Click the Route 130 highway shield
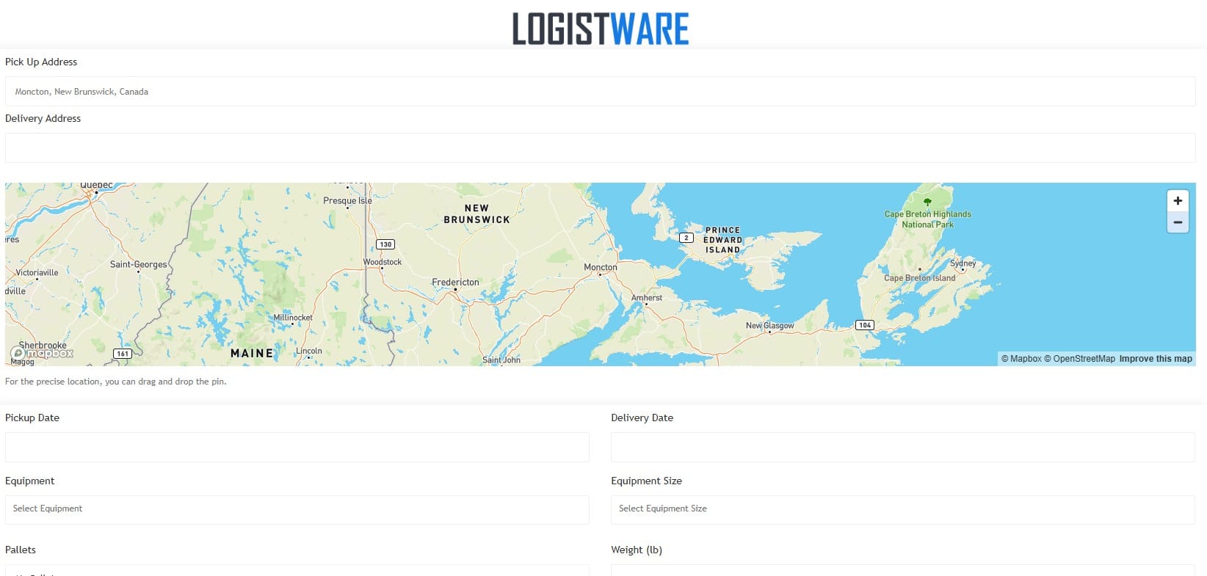Image resolution: width=1207 pixels, height=576 pixels. [x=385, y=244]
